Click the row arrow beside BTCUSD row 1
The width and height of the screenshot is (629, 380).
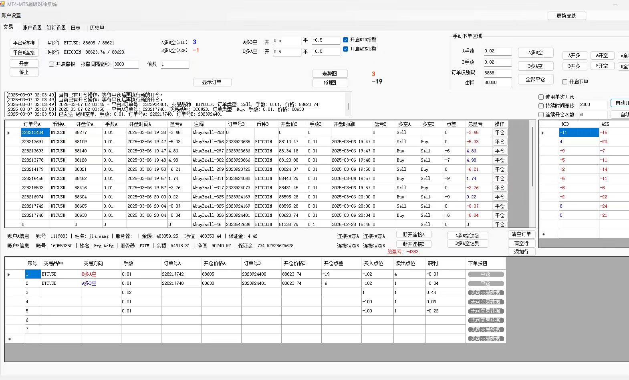9,274
